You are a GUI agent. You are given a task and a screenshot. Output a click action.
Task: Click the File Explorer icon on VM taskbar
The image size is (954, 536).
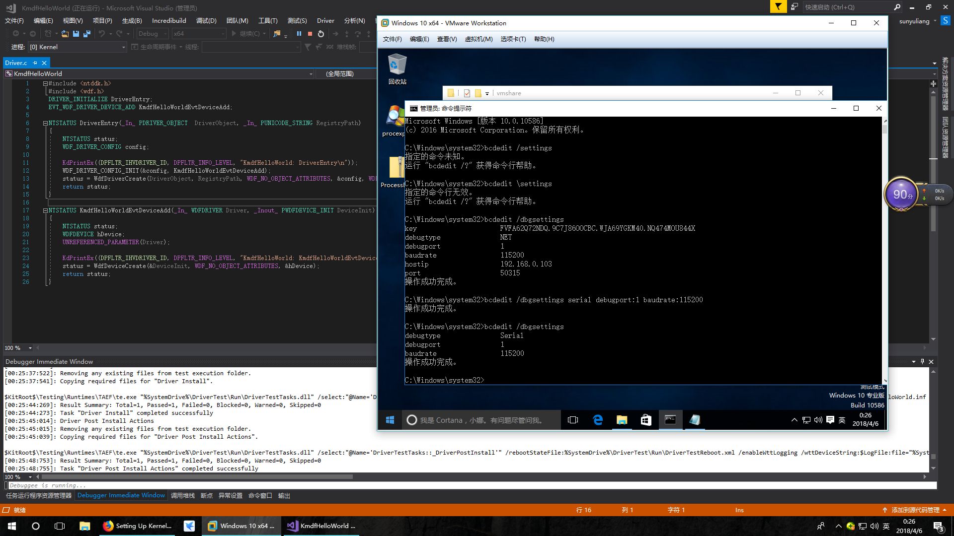[622, 420]
